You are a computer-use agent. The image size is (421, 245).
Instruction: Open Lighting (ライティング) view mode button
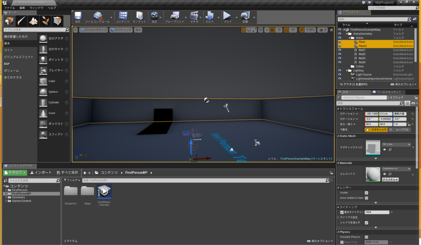[121, 30]
